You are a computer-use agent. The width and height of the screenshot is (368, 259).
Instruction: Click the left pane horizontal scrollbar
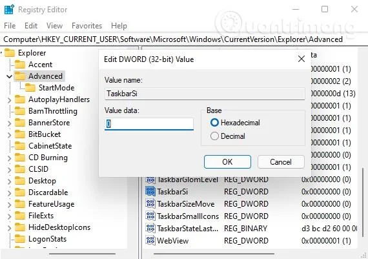click(x=82, y=254)
